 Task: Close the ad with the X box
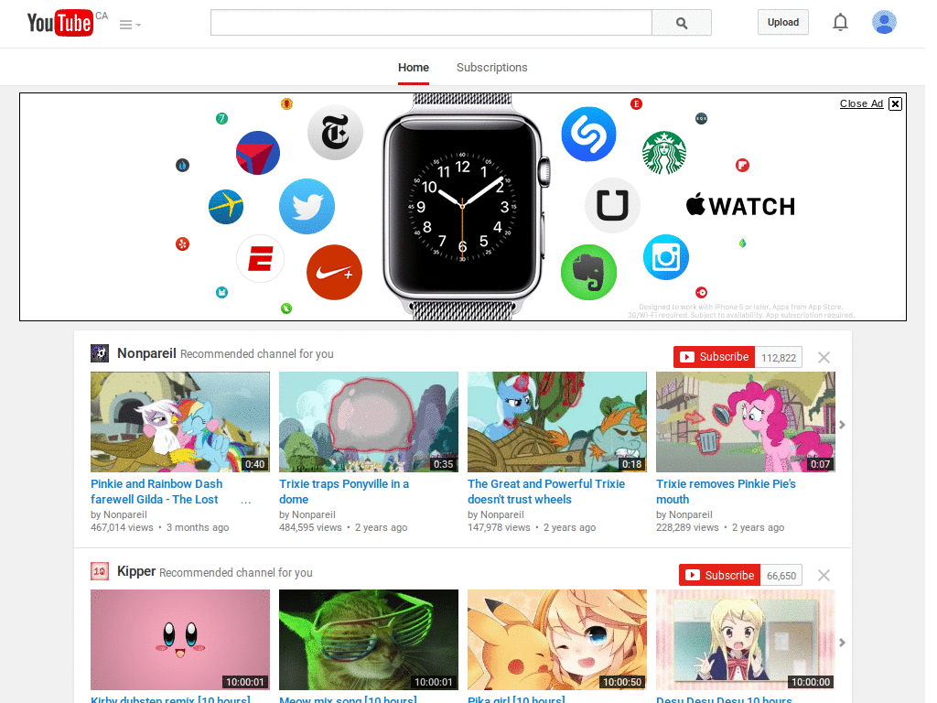(895, 103)
